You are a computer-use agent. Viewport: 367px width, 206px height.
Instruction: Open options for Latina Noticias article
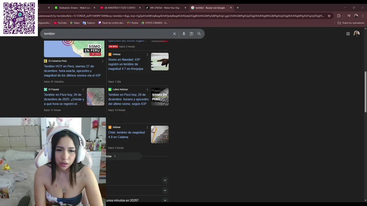[147, 90]
